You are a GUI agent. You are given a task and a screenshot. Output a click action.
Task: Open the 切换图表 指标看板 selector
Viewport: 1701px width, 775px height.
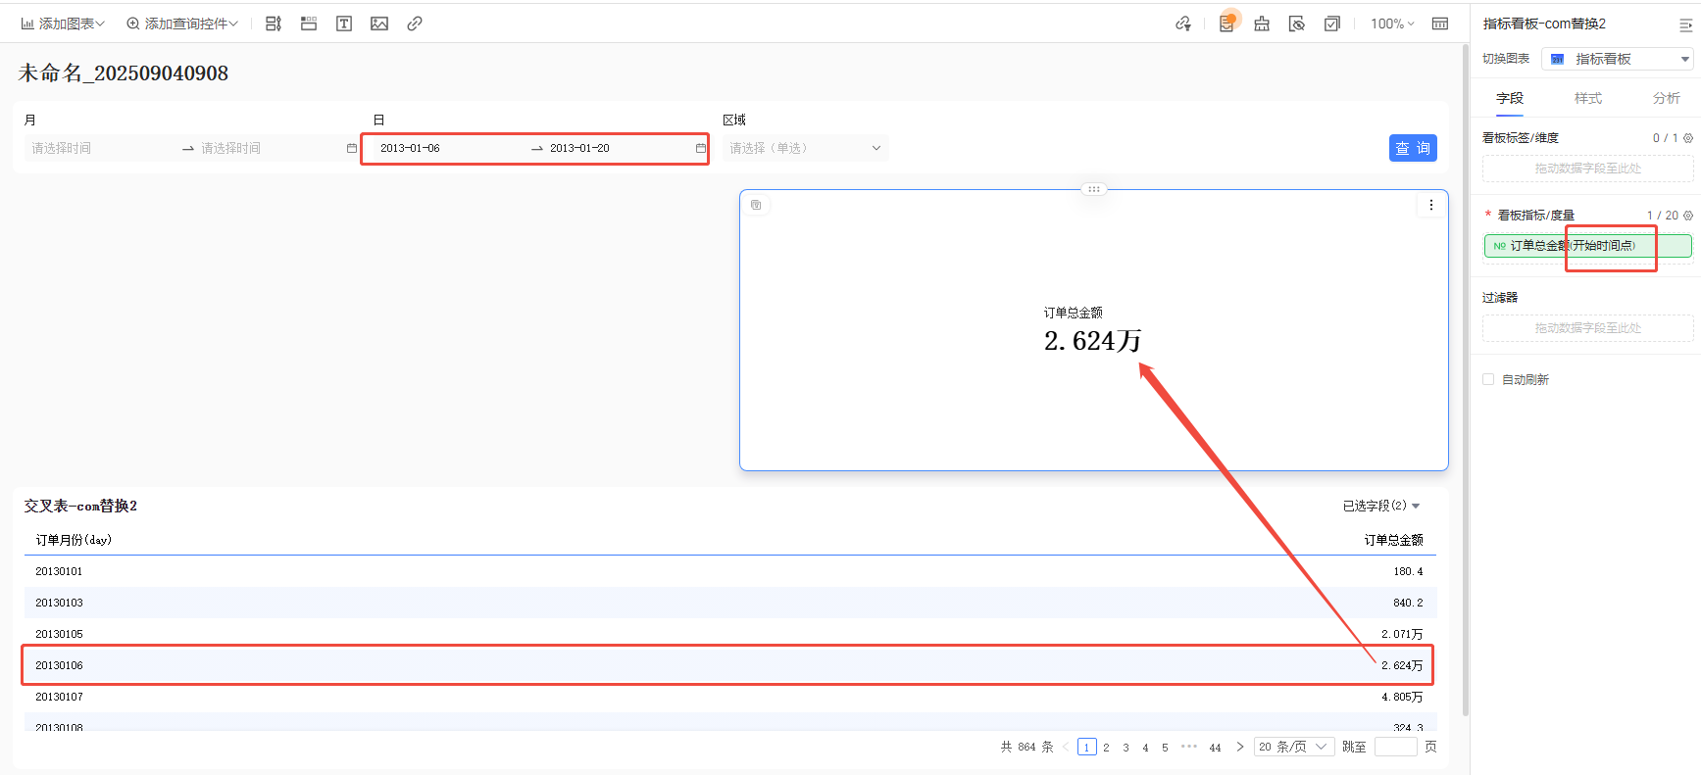point(1617,59)
